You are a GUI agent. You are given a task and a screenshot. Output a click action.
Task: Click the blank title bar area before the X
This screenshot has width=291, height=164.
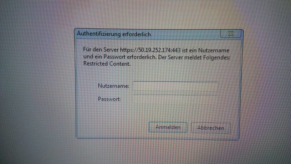coord(185,34)
